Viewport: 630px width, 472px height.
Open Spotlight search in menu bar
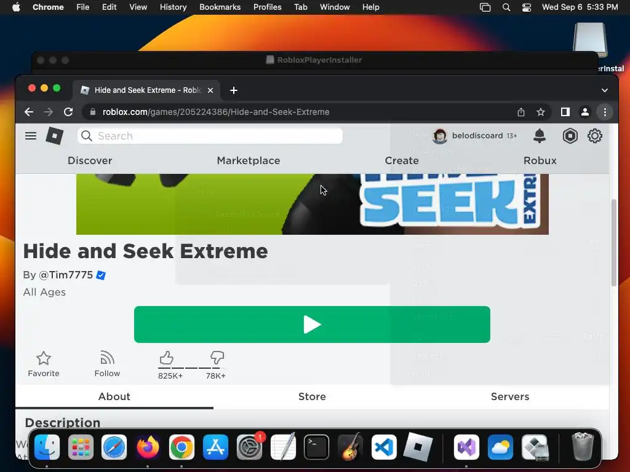506,7
